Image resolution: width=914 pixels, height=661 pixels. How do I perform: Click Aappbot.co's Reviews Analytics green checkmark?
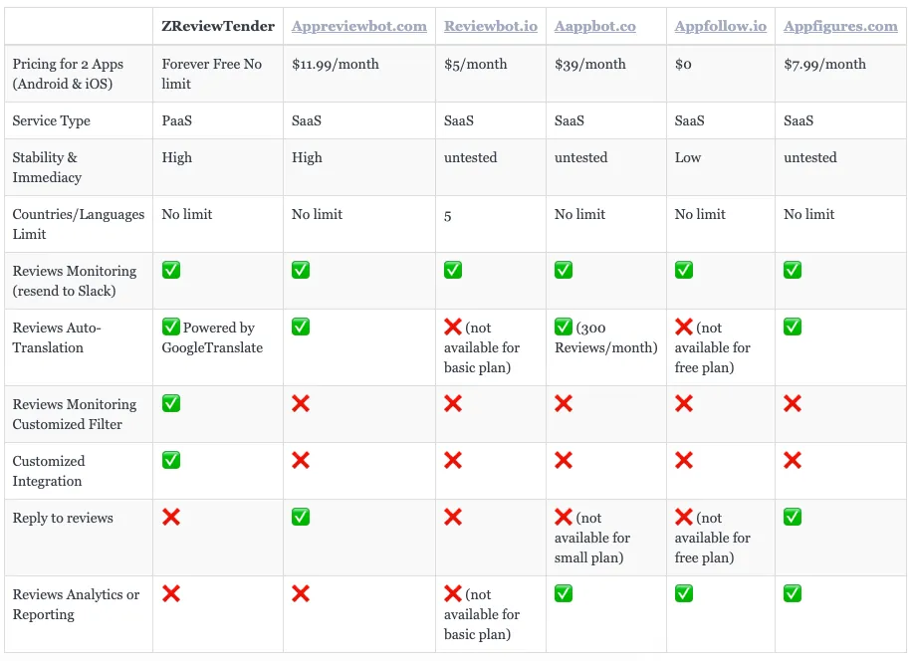[x=564, y=593]
